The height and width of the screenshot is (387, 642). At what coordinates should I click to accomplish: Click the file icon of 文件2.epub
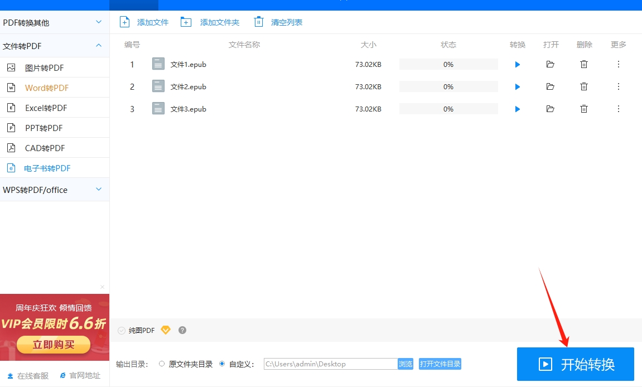[x=158, y=86]
